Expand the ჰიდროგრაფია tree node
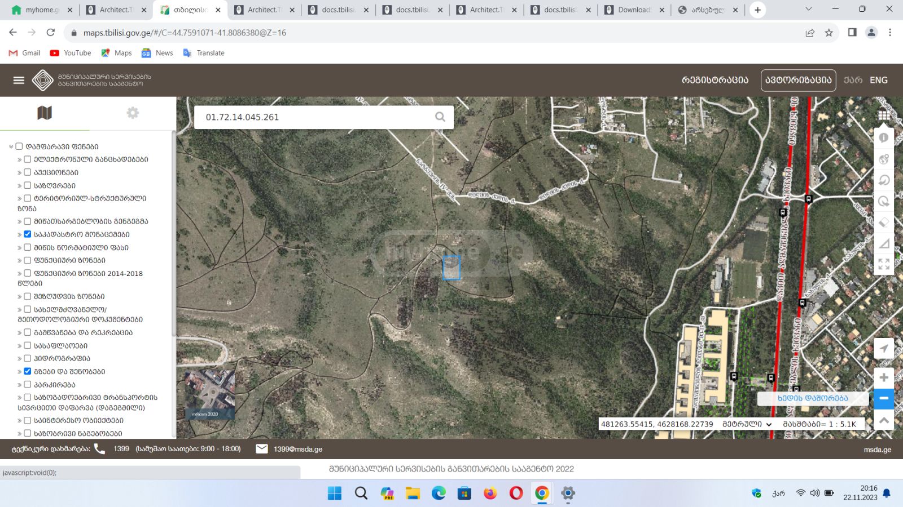 (x=19, y=358)
